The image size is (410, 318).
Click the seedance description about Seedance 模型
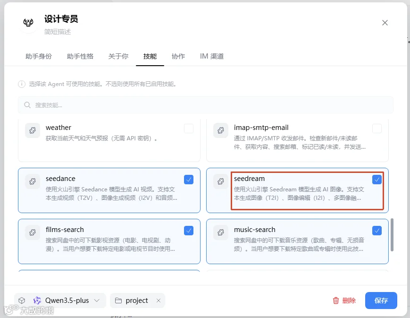111,194
